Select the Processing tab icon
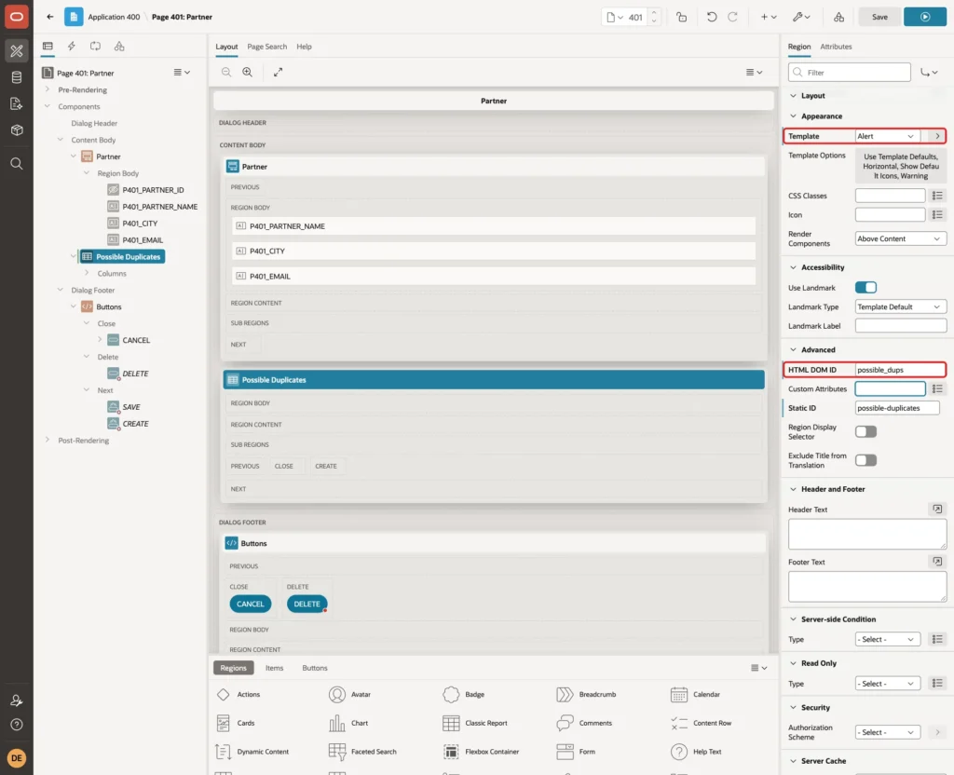Viewport: 954px width, 775px height. [95, 47]
